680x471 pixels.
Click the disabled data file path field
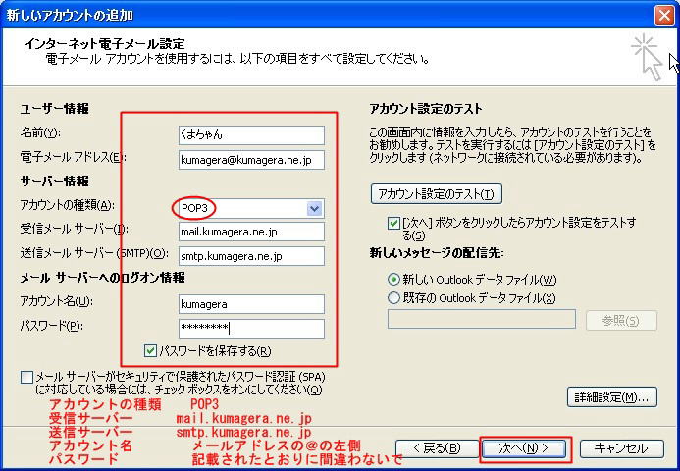tap(482, 320)
